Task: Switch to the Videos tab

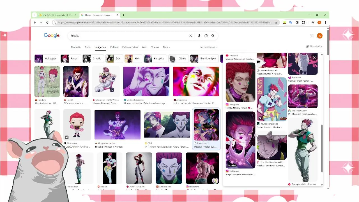Action: (x=114, y=47)
